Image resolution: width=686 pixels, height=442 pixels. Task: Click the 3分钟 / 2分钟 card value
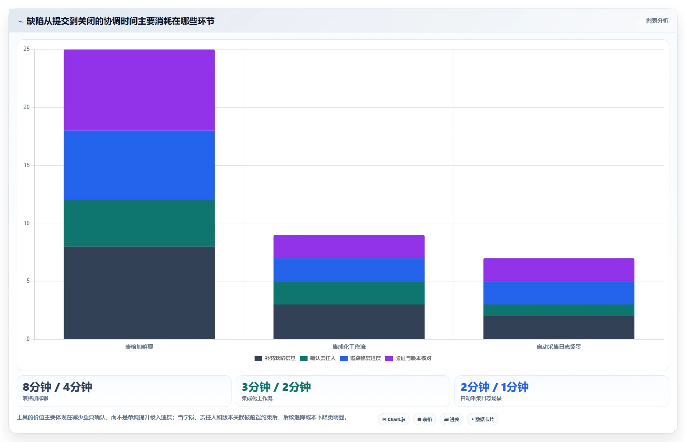(276, 387)
